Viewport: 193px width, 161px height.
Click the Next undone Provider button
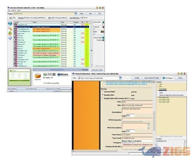coord(152,78)
